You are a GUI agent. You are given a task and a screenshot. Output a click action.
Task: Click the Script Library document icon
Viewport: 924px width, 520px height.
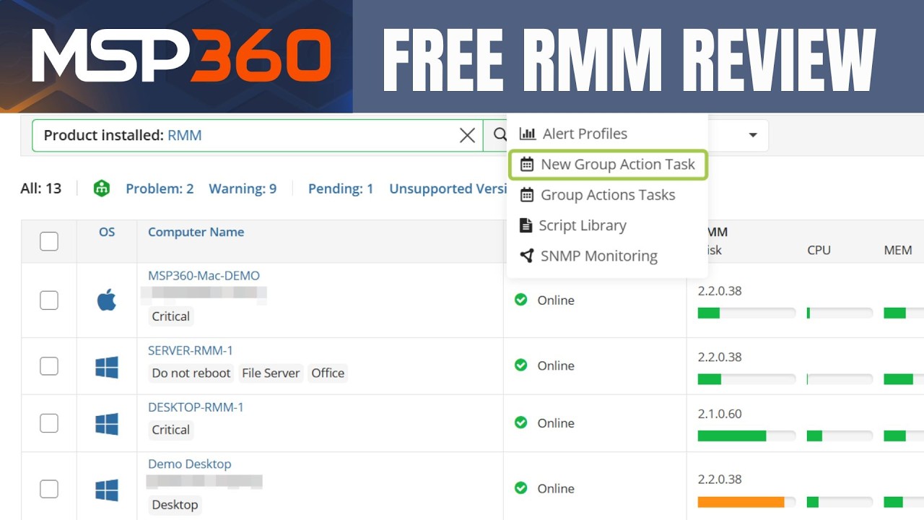[x=526, y=225]
